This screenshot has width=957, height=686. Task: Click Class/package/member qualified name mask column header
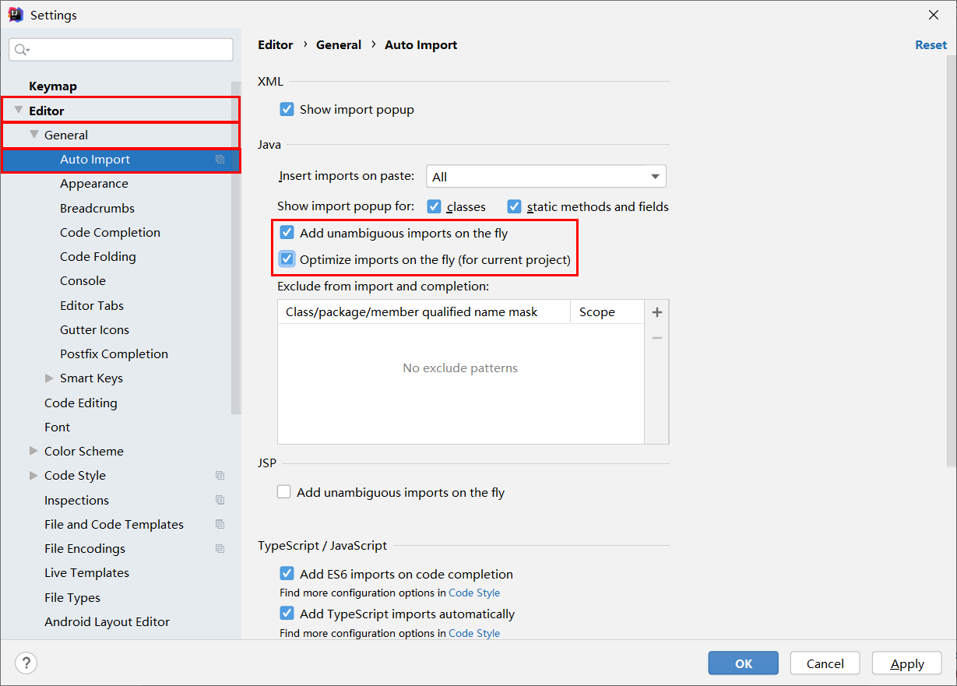click(424, 312)
